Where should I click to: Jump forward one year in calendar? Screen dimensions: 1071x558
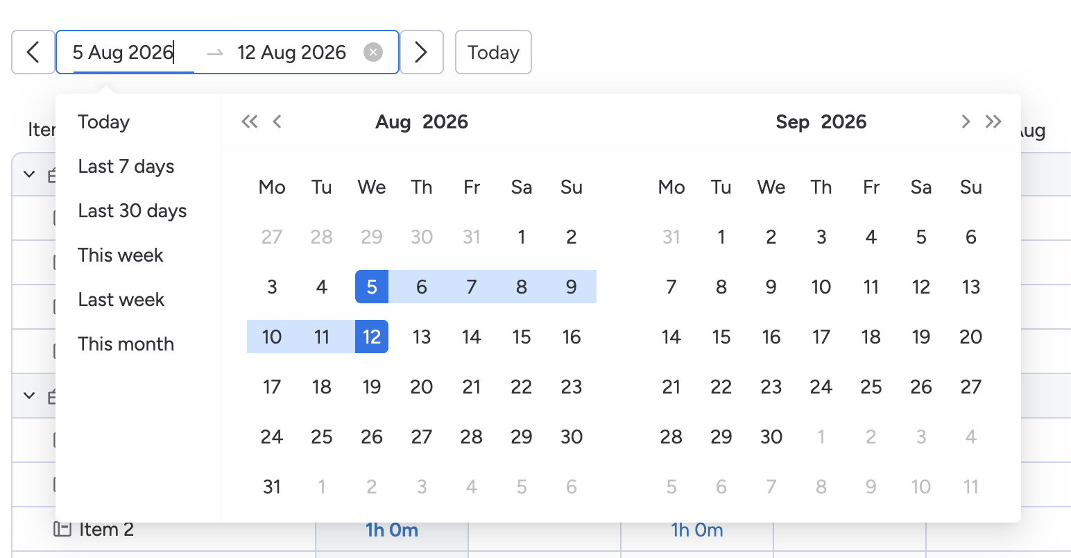click(993, 122)
